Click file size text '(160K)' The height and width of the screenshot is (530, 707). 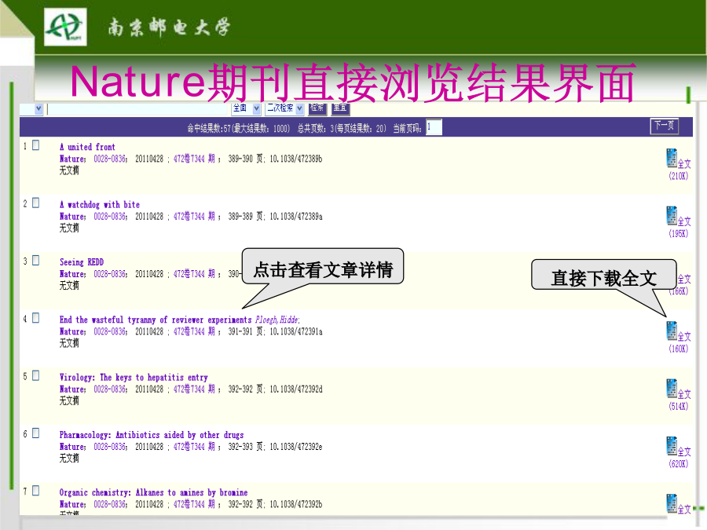tap(679, 349)
